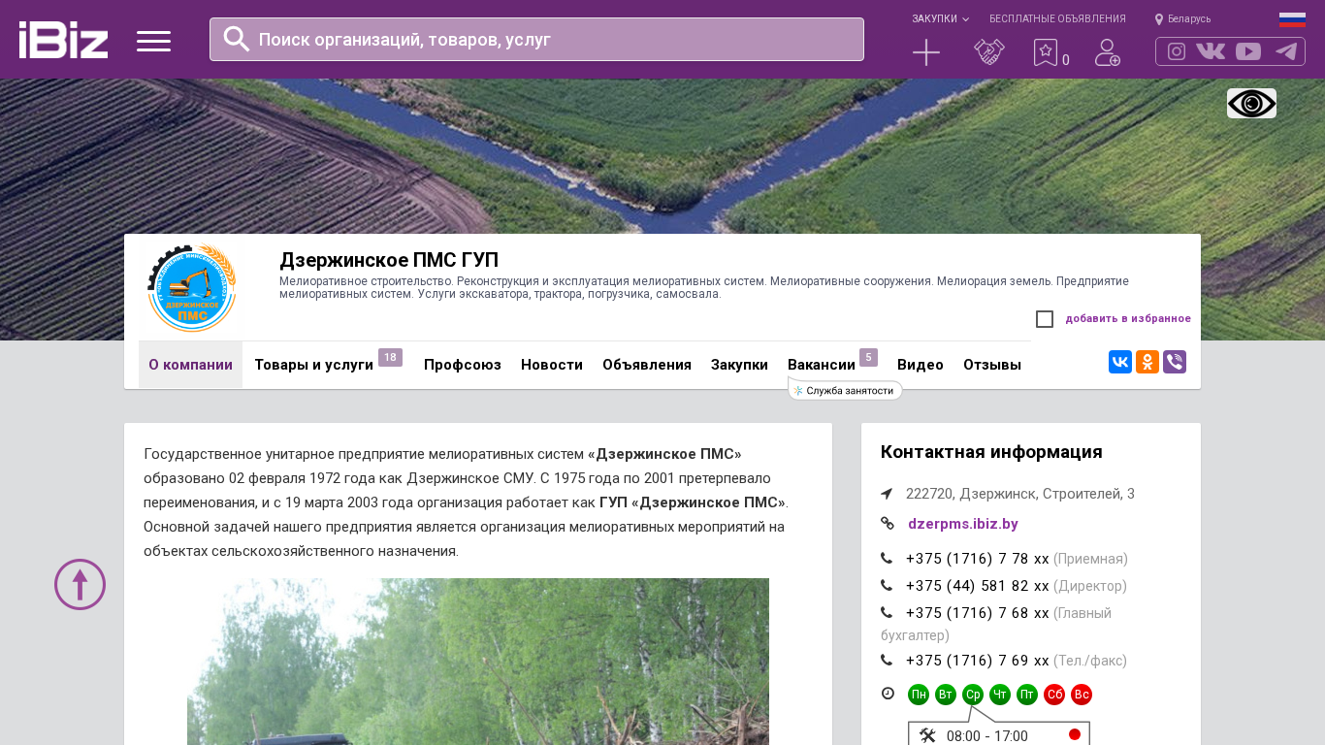
Task: Click the address 222720, Дзержинск, Строителей, 3
Action: coord(1020,494)
